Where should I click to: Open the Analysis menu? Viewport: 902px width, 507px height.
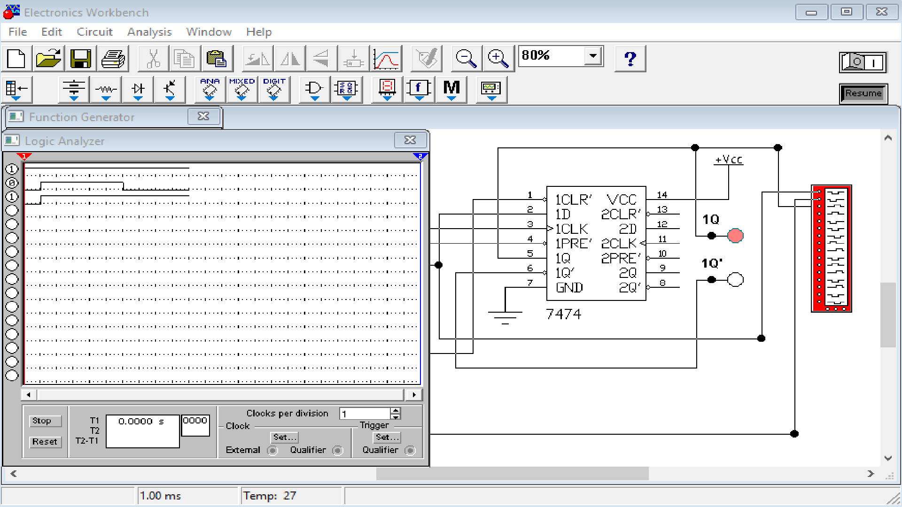click(x=149, y=32)
